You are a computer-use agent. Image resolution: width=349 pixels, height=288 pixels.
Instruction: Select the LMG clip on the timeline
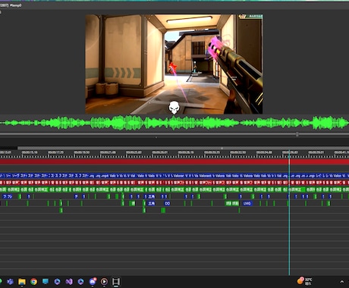[x=247, y=203]
